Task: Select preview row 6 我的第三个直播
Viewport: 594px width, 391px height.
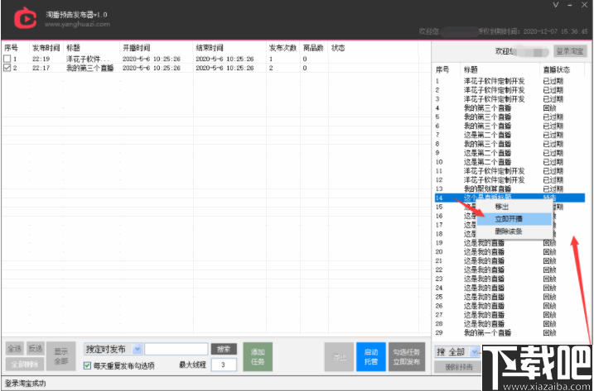Action: [509, 126]
